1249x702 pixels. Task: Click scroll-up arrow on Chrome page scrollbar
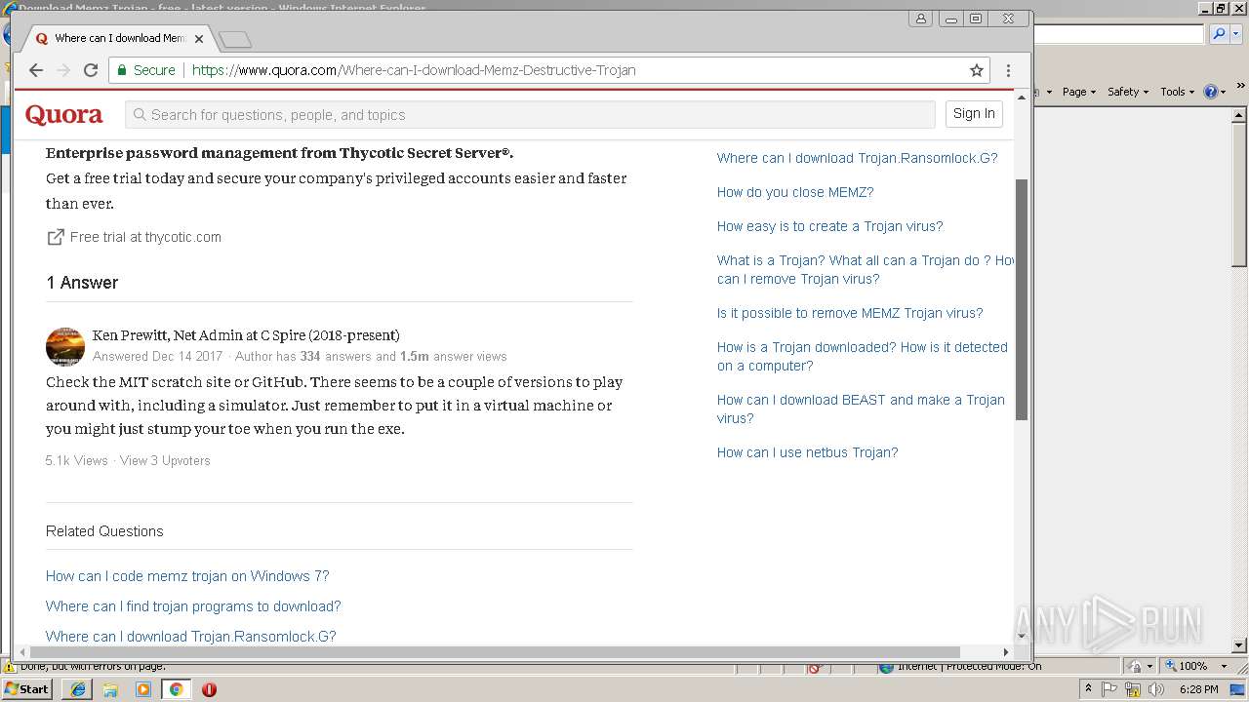coord(1022,97)
